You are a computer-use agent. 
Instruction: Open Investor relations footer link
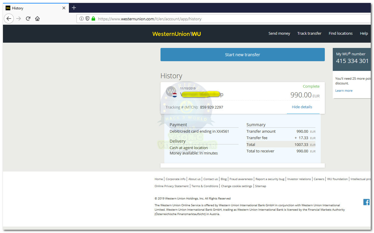coord(299,179)
